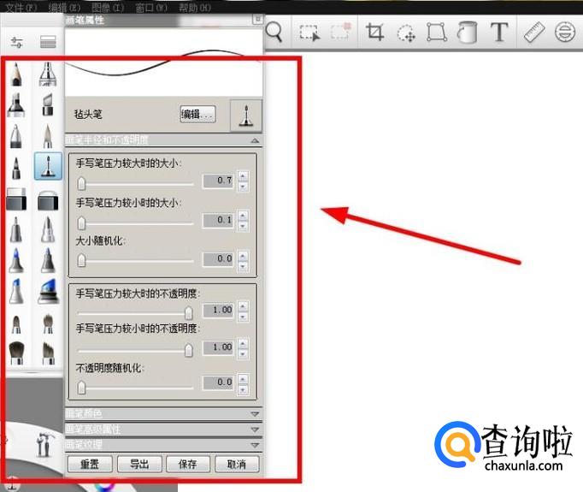
Task: Click the 手写笔压力较小时的不透明度 slider handle
Action: coord(189,350)
